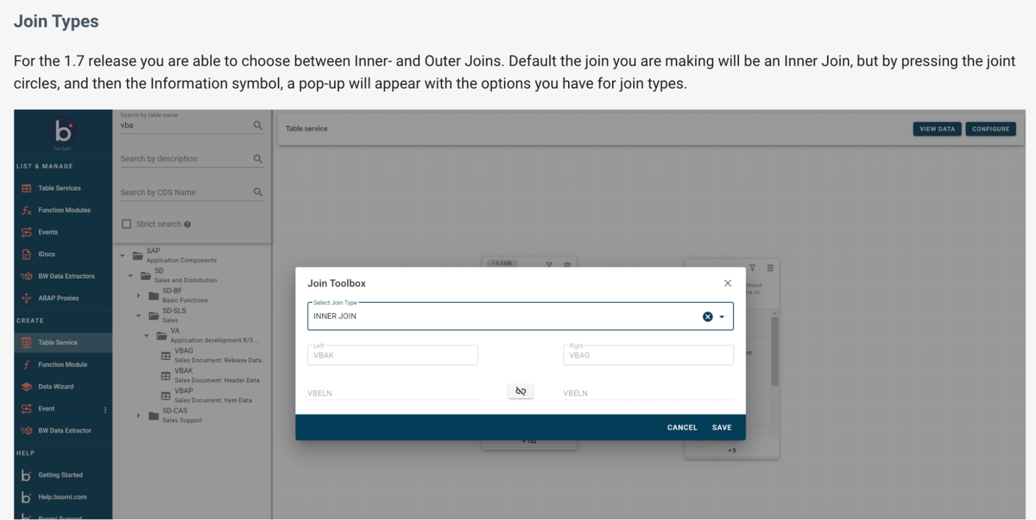Image resolution: width=1036 pixels, height=520 pixels.
Task: Collapse the SD Sales and Distribution tree
Action: pyautogui.click(x=130, y=275)
